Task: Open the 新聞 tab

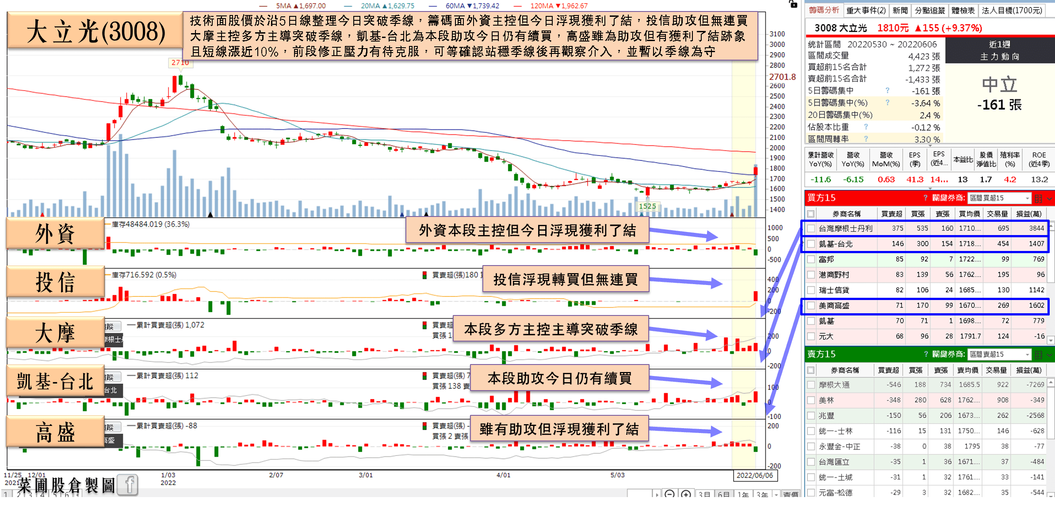Action: point(900,10)
